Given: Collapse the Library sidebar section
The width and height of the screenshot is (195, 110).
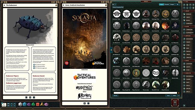Looking at the screenshot, I should tap(188, 11).
